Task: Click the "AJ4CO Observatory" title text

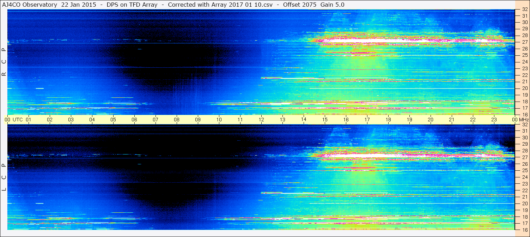Action: [x=30, y=5]
